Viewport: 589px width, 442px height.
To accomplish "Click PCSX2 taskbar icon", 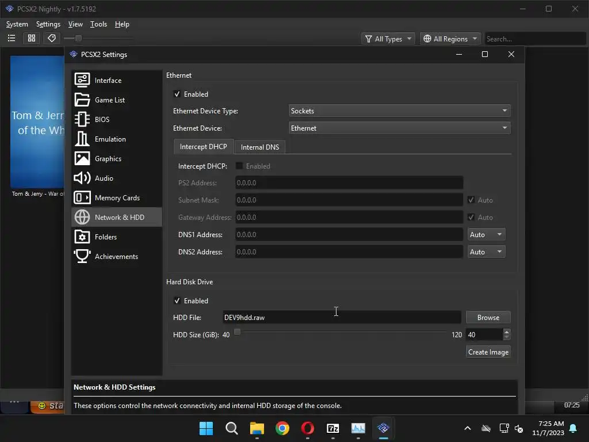I will pos(383,428).
